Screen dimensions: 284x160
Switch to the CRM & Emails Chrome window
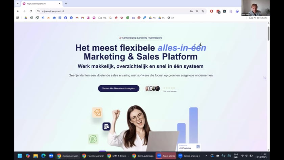[118, 156]
